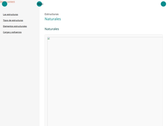Viewport: 168px width, 126px height.
Task: Click the Estructuras header text
Action: pos(52,14)
